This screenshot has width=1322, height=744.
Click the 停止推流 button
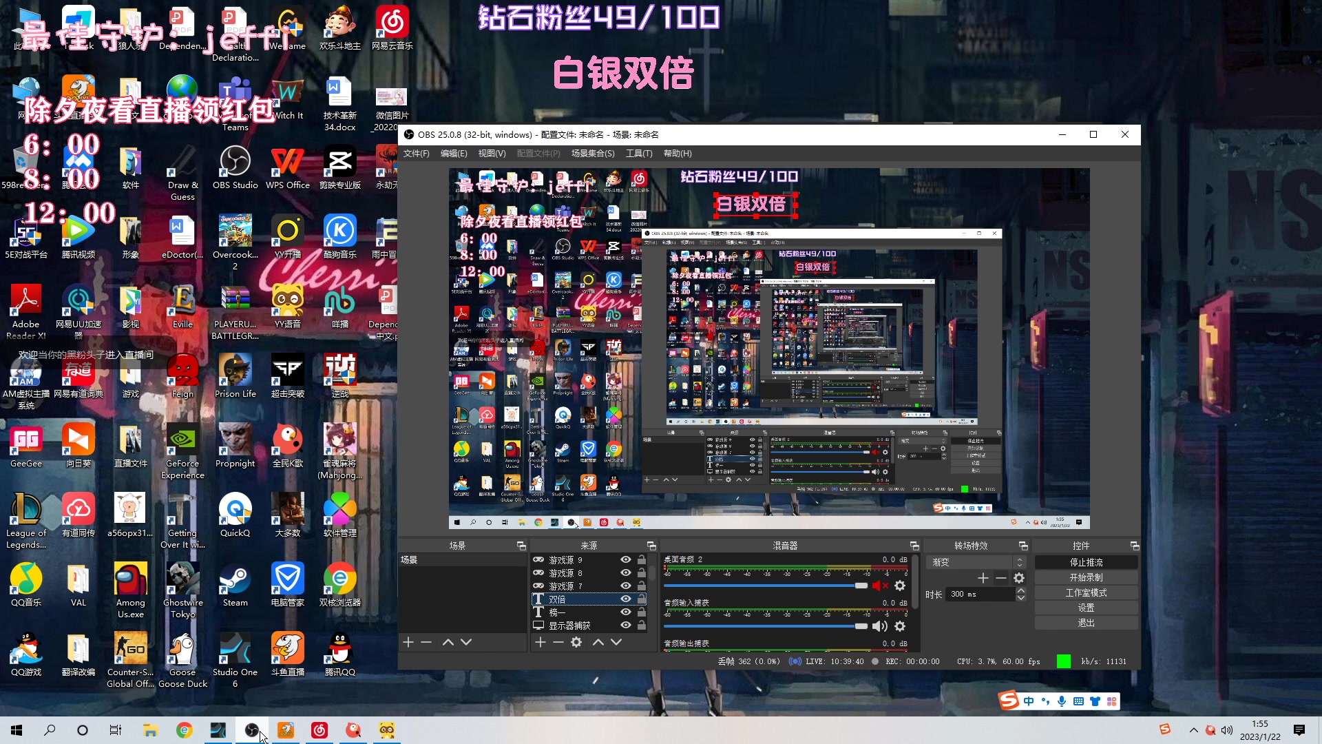coord(1086,563)
